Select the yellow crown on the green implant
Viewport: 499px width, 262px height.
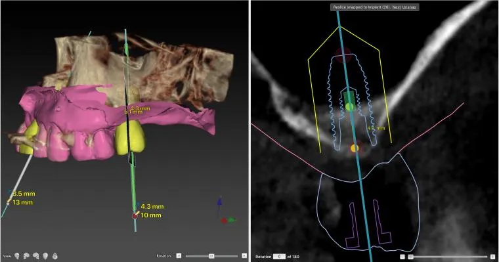coord(130,139)
